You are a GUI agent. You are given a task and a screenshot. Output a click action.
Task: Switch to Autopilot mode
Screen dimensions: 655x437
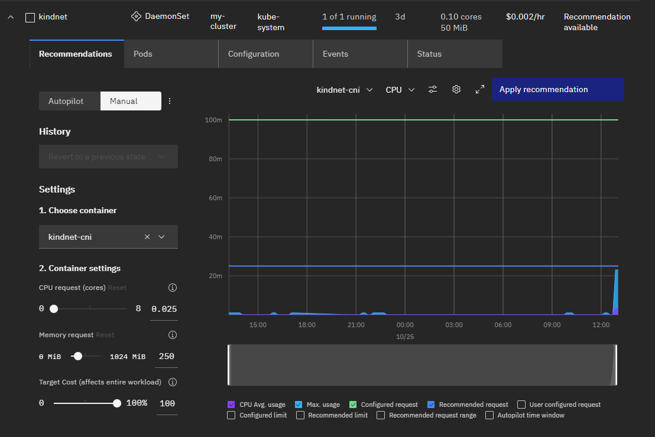[x=66, y=101]
